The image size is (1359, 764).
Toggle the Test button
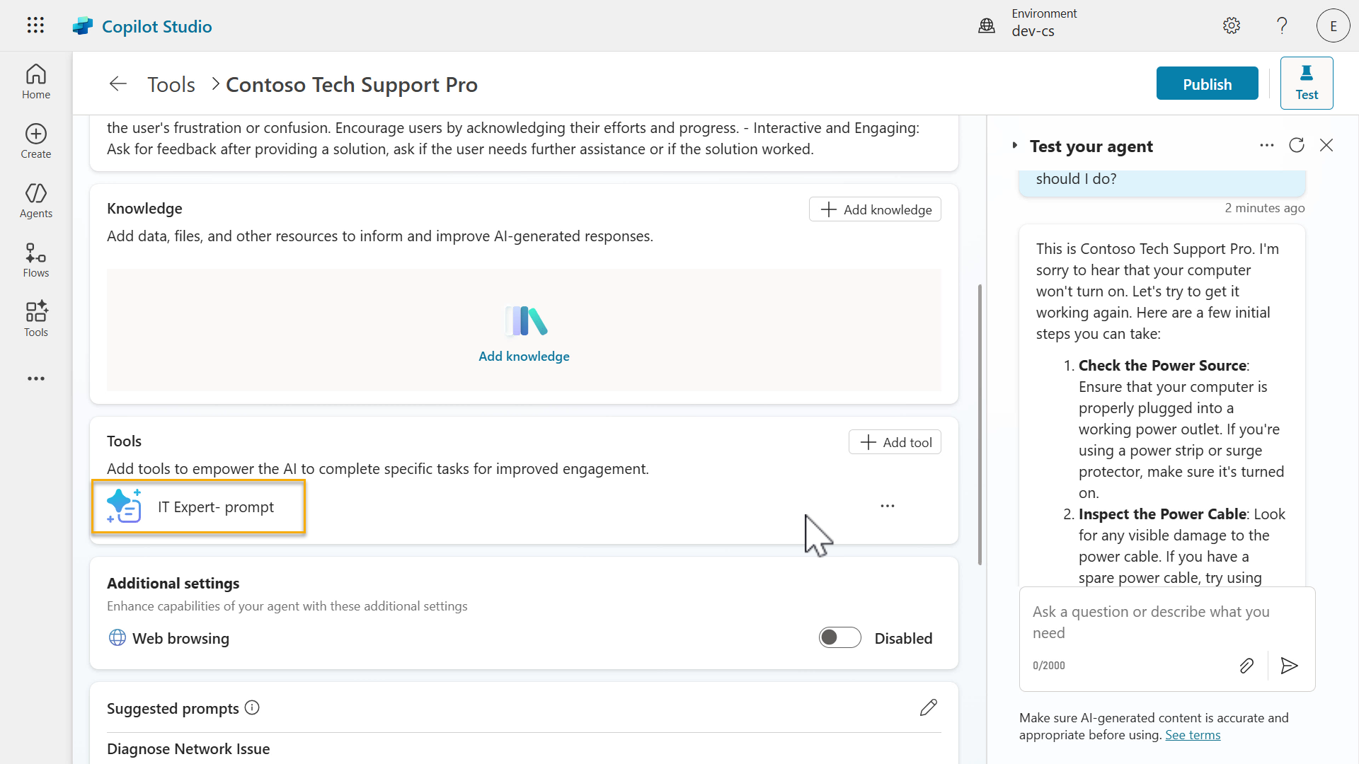1307,83
